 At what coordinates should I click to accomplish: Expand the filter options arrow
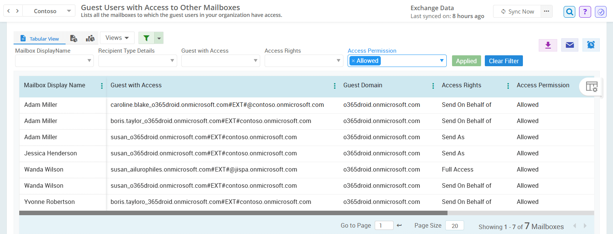click(159, 38)
